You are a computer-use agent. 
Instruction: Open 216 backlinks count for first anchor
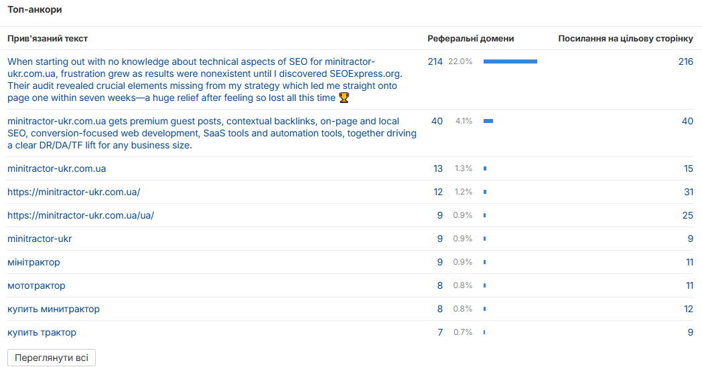point(685,62)
